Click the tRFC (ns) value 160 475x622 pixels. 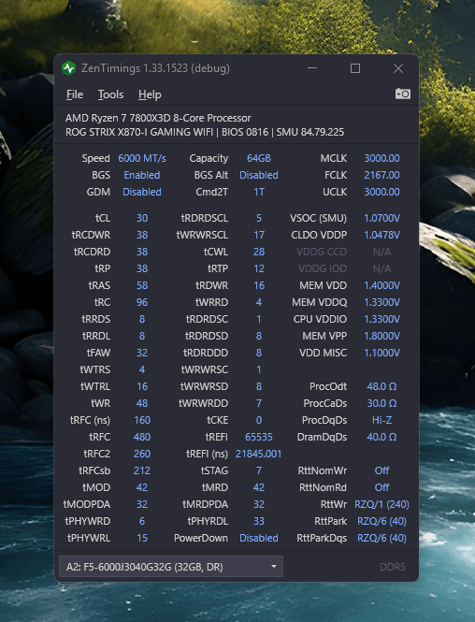[x=142, y=420]
